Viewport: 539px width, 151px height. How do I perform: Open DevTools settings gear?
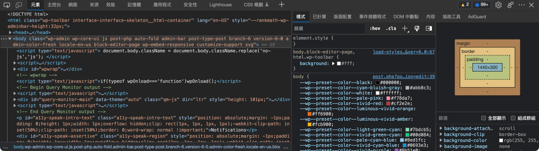498,5
